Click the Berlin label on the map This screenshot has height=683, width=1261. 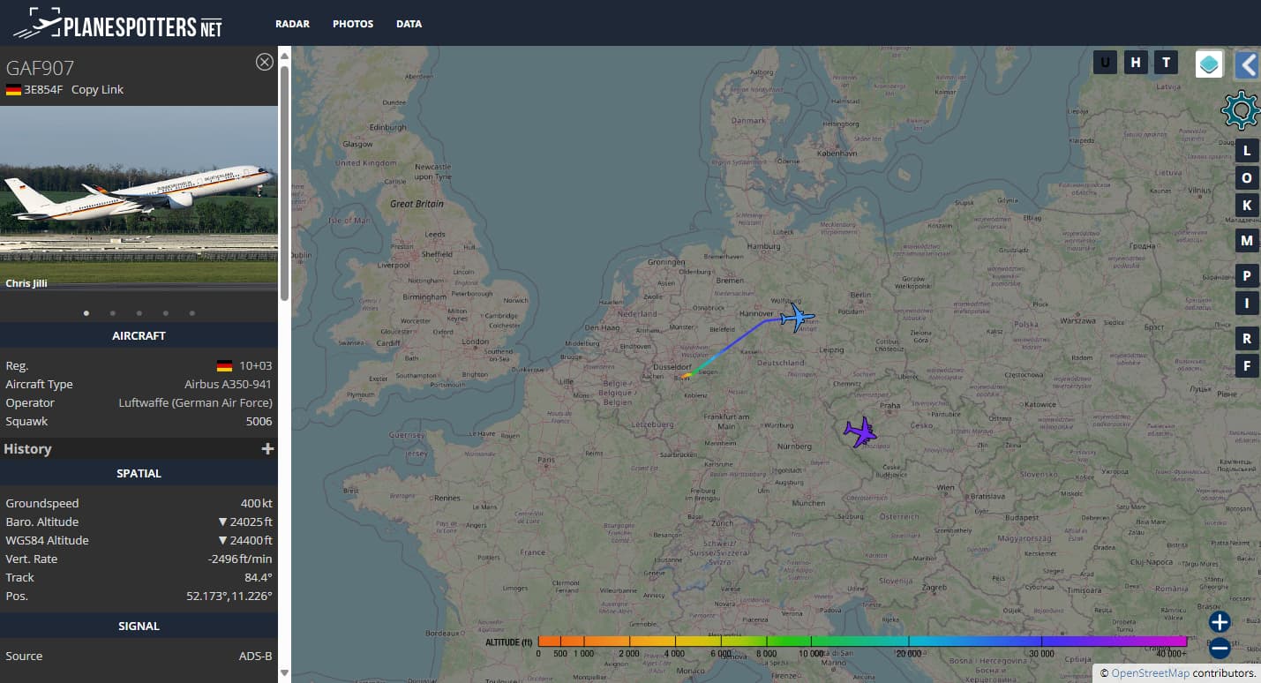click(x=860, y=295)
